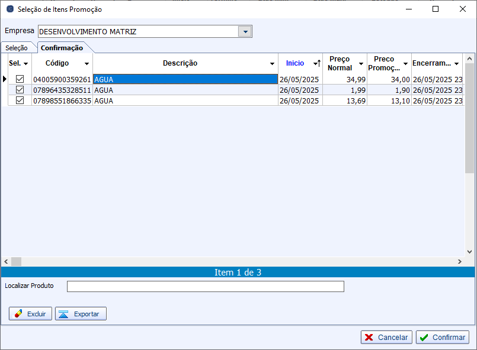
Task: Deselect the checkbox for item 07898551866335
Action: pyautogui.click(x=20, y=101)
